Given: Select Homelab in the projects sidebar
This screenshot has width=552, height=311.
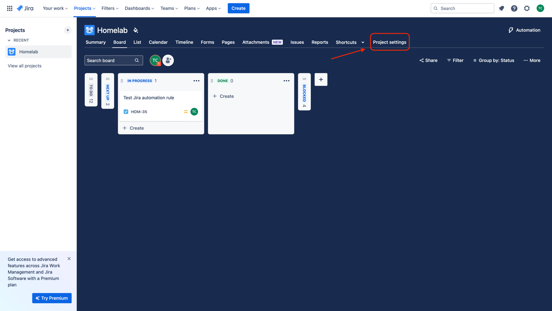Looking at the screenshot, I should [38, 52].
